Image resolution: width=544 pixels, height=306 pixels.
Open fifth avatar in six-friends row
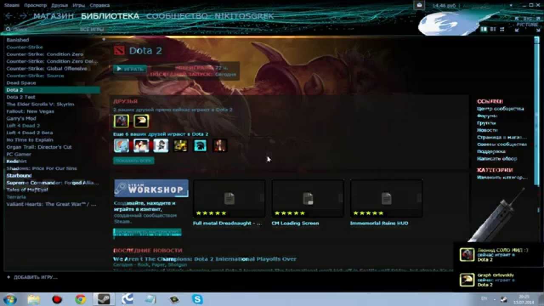point(200,145)
